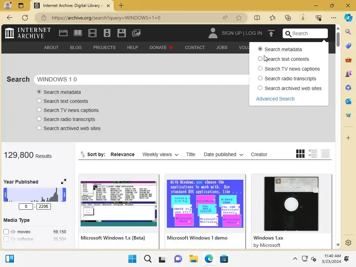Screen dimensions: 356x267
Task: Open browser Settings and more menu
Action: click(x=333, y=18)
